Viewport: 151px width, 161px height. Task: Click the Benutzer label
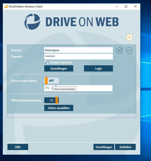click(x=17, y=50)
